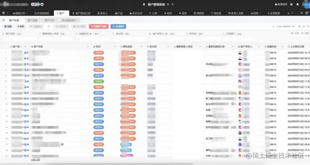310x165 pixels.
Task: Open the notification bell
Action: (298, 4)
